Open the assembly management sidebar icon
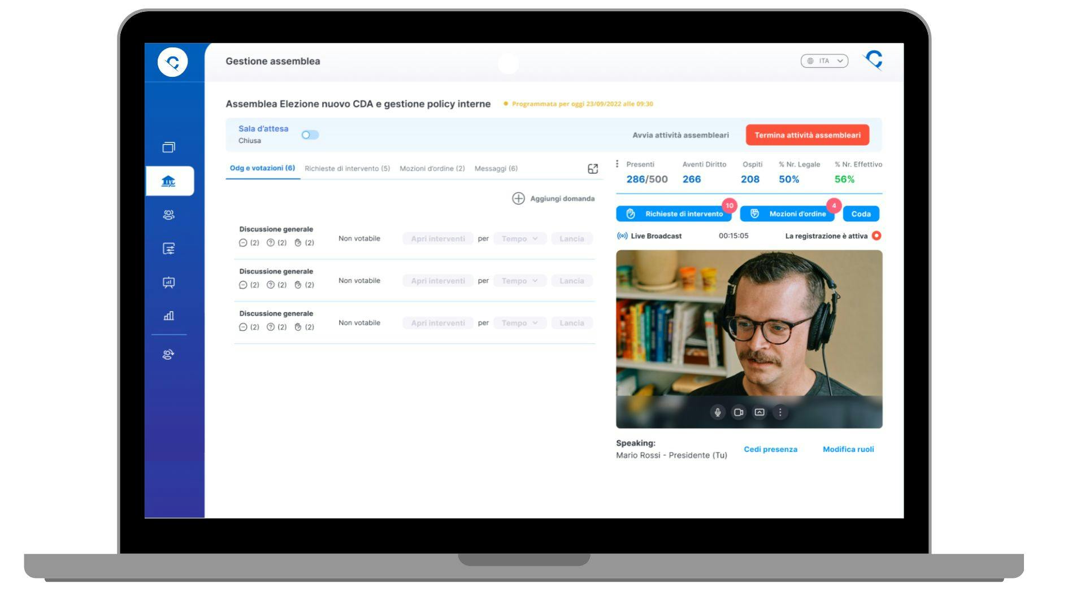Image resolution: width=1085 pixels, height=610 pixels. [x=168, y=181]
